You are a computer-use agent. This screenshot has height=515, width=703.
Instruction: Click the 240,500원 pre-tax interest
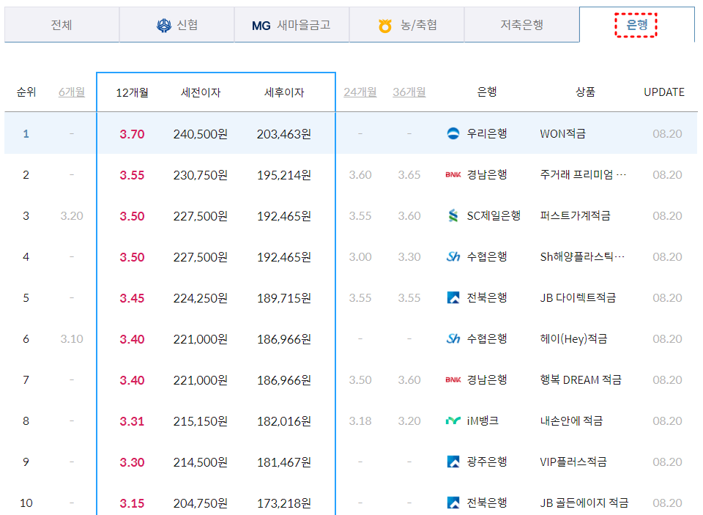point(201,134)
